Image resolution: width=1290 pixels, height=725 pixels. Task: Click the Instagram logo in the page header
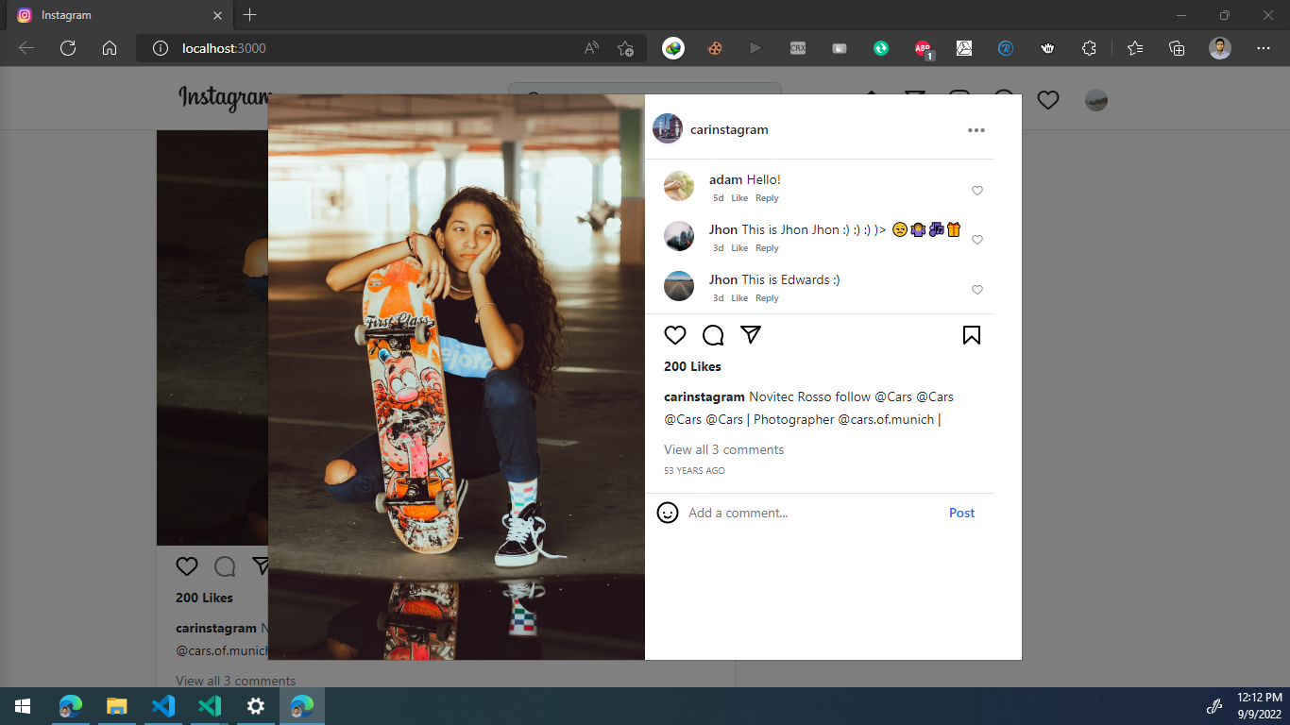pyautogui.click(x=225, y=98)
